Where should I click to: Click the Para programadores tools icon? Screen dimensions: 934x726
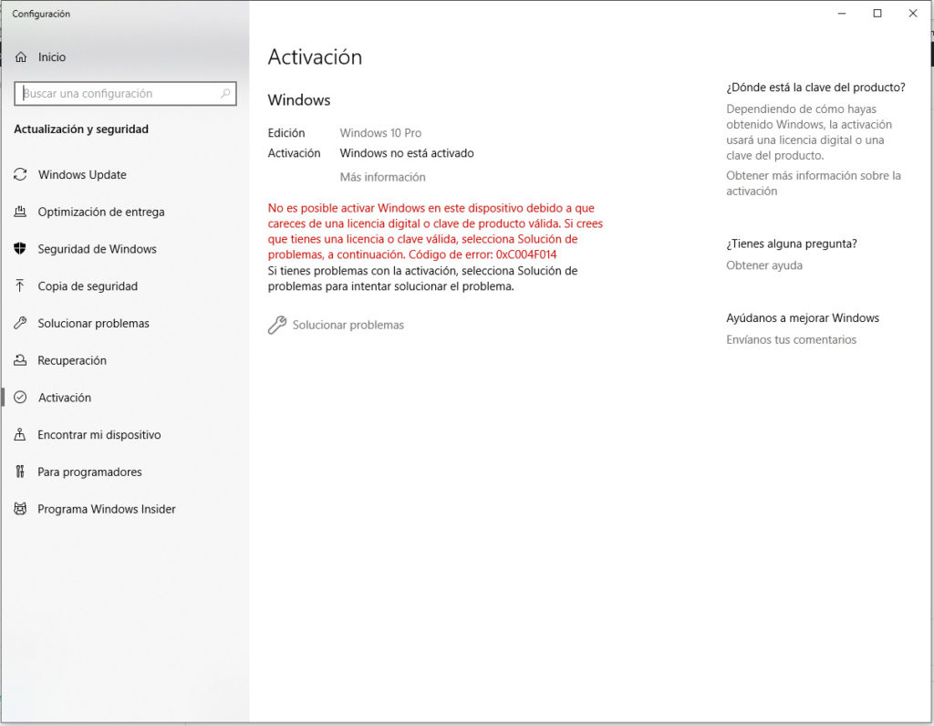pos(20,472)
